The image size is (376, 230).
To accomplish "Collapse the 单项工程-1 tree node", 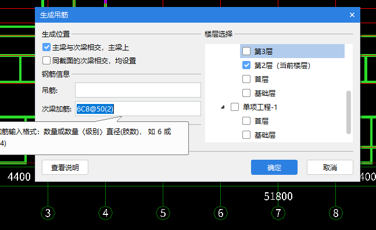I will point(223,107).
